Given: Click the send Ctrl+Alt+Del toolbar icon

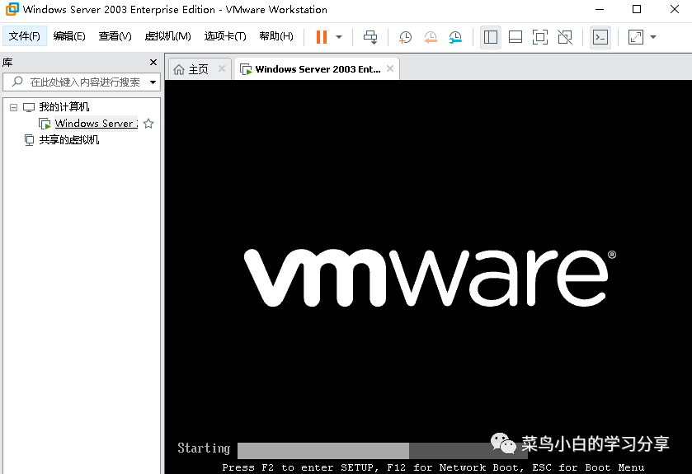Looking at the screenshot, I should coord(370,37).
